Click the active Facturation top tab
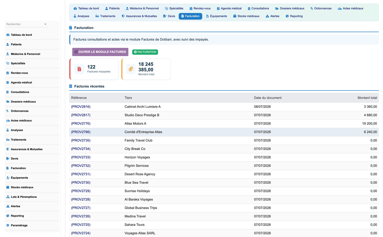This screenshot has width=383, height=237. pos(190,16)
